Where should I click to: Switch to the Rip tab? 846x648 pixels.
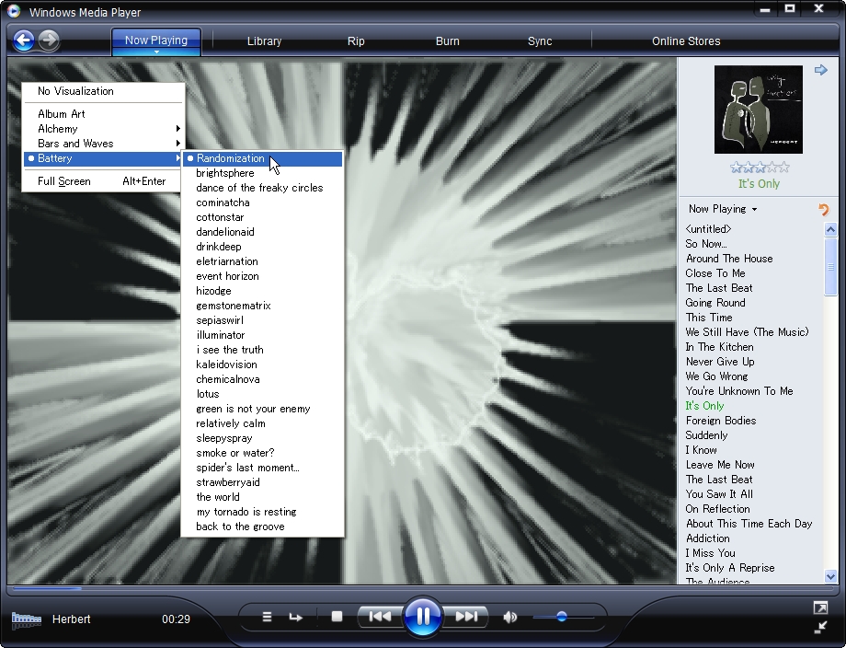click(356, 41)
